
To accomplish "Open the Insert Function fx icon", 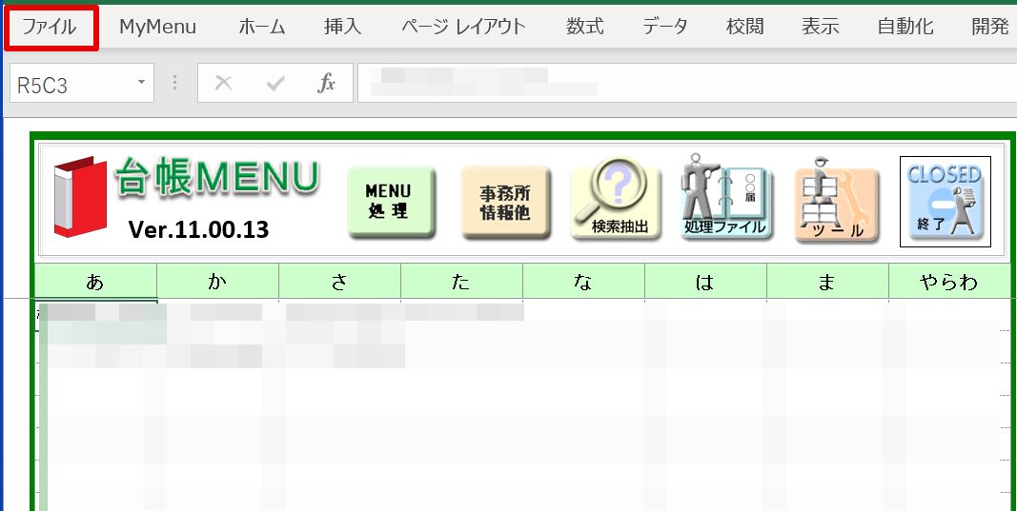I will pyautogui.click(x=326, y=84).
